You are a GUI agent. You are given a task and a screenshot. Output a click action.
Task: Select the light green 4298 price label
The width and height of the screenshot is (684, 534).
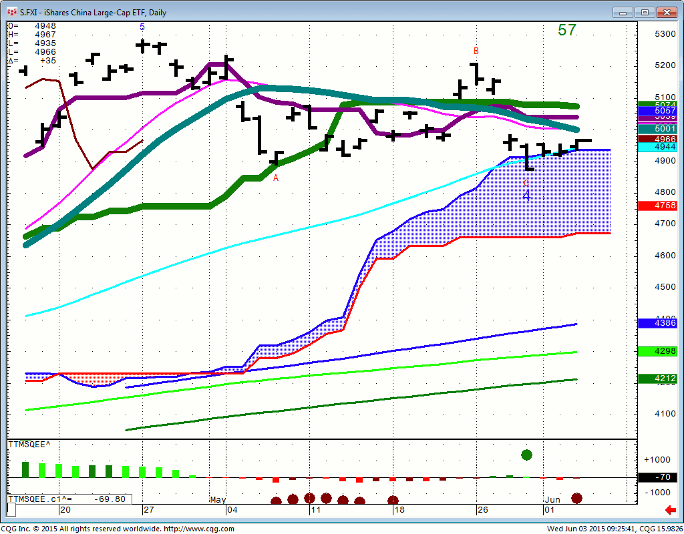click(657, 351)
